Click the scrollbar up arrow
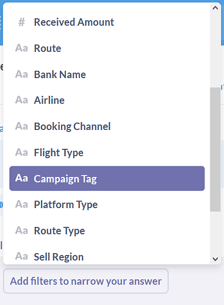This screenshot has width=224, height=305. [x=215, y=8]
